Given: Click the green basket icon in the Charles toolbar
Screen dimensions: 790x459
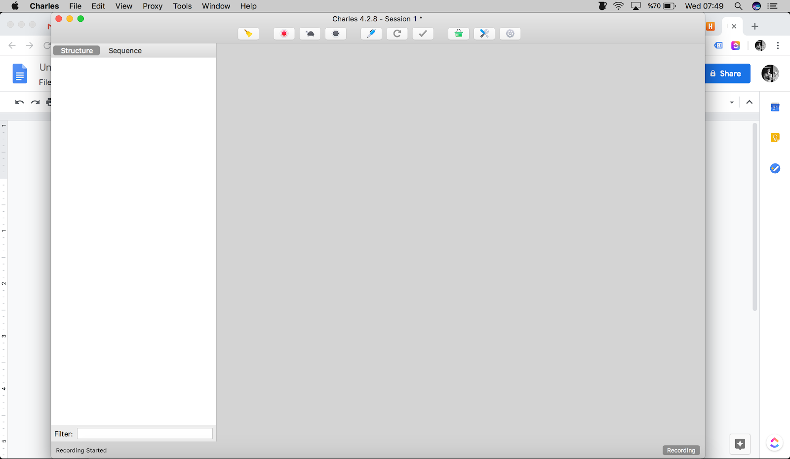Looking at the screenshot, I should coord(459,34).
